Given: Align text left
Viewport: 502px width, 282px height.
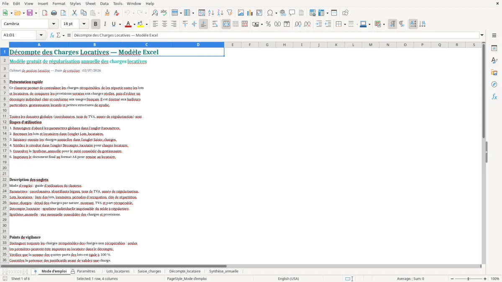Looking at the screenshot, I should [x=155, y=24].
